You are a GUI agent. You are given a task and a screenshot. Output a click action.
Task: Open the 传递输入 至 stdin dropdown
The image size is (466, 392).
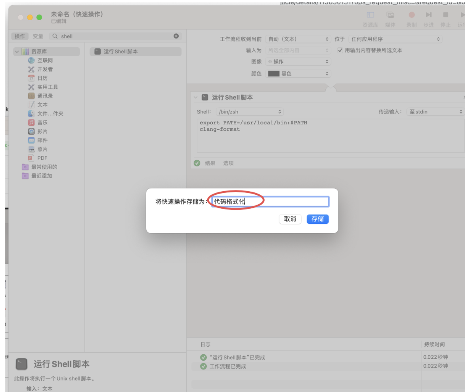coord(435,111)
